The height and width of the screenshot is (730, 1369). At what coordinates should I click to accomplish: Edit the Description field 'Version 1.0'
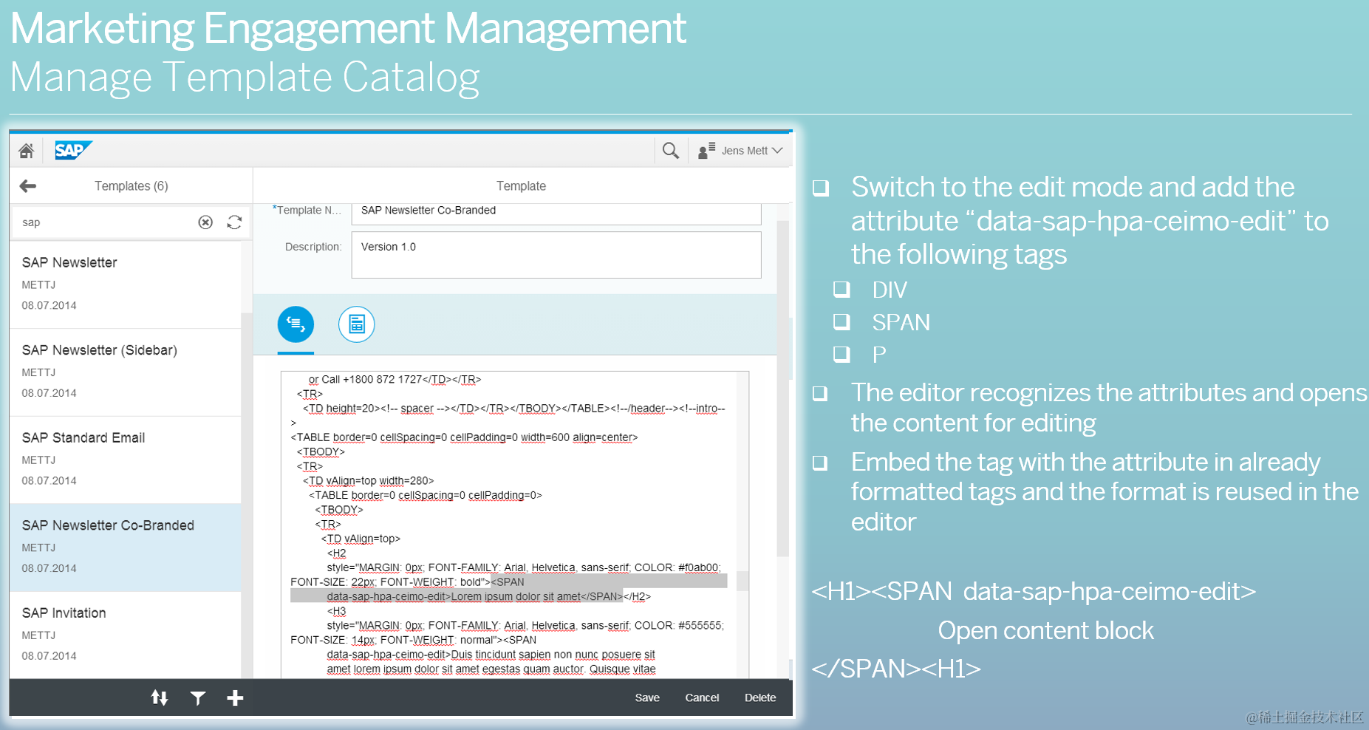coord(556,254)
